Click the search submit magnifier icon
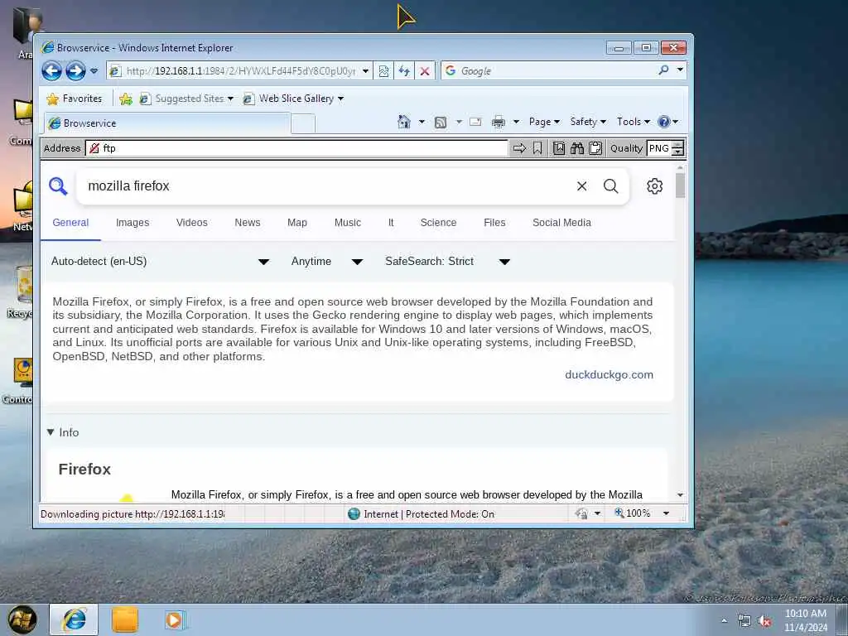The width and height of the screenshot is (848, 636). (610, 186)
